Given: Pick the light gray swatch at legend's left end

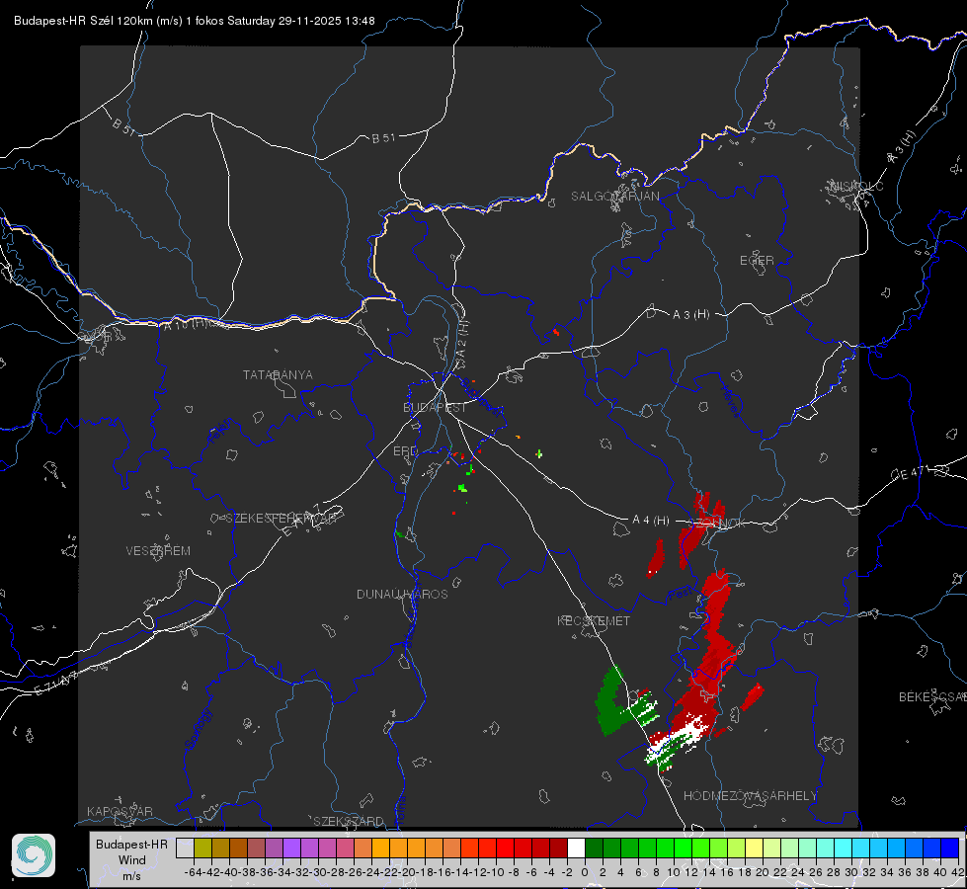Looking at the screenshot, I should click(185, 848).
